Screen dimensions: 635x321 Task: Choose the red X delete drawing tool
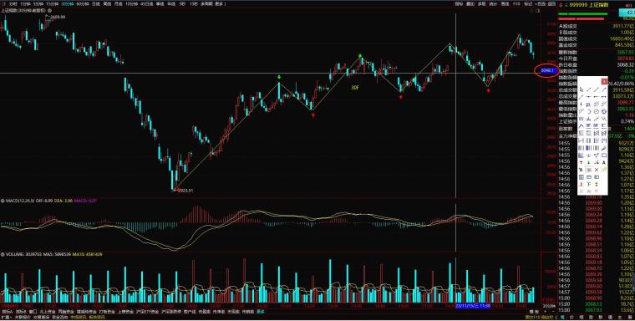pyautogui.click(x=596, y=170)
